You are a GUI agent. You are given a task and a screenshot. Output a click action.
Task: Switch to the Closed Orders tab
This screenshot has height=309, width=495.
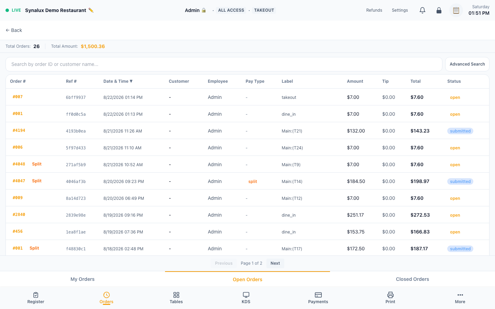(412, 279)
